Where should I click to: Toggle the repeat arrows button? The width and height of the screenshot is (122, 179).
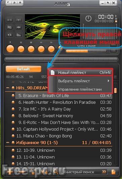[x=9, y=35]
